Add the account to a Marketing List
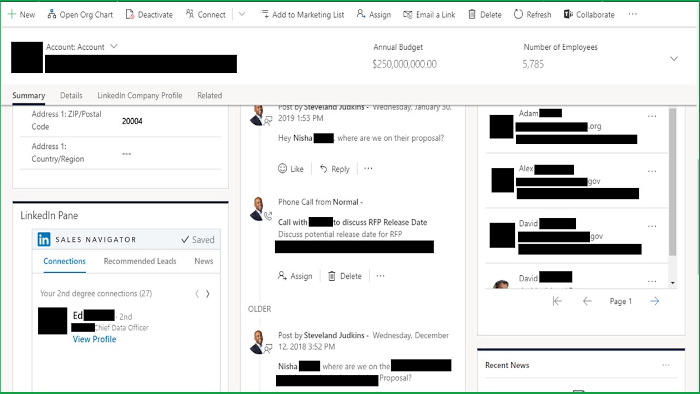Screen dimensions: 700x394 (302, 14)
